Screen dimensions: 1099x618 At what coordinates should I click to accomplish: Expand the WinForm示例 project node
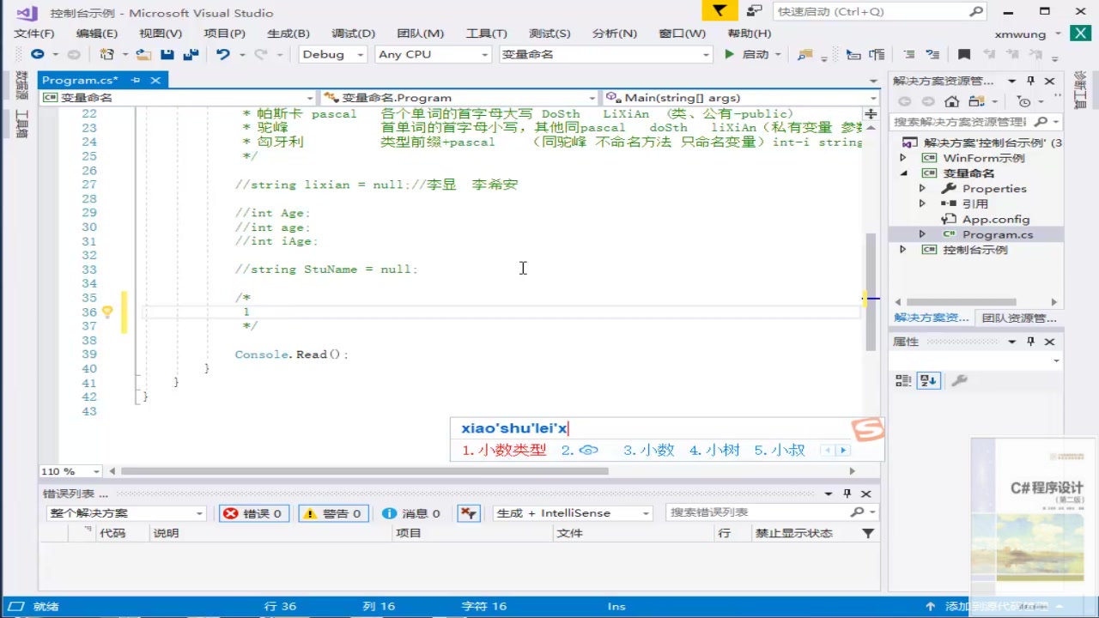902,158
